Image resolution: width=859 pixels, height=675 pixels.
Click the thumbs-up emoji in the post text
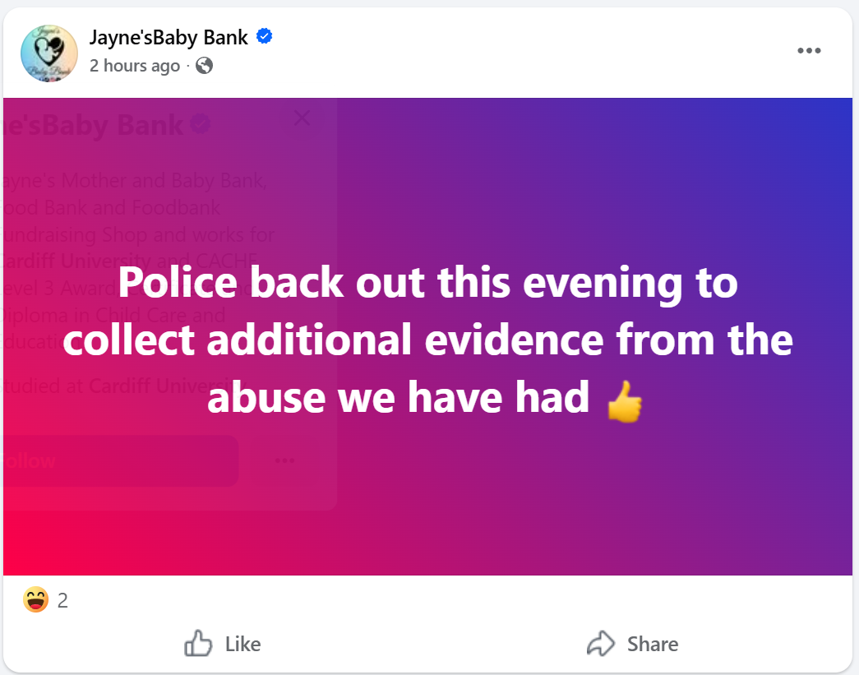[624, 403]
